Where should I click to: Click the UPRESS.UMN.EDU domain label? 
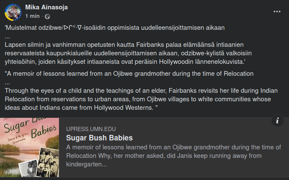point(91,129)
